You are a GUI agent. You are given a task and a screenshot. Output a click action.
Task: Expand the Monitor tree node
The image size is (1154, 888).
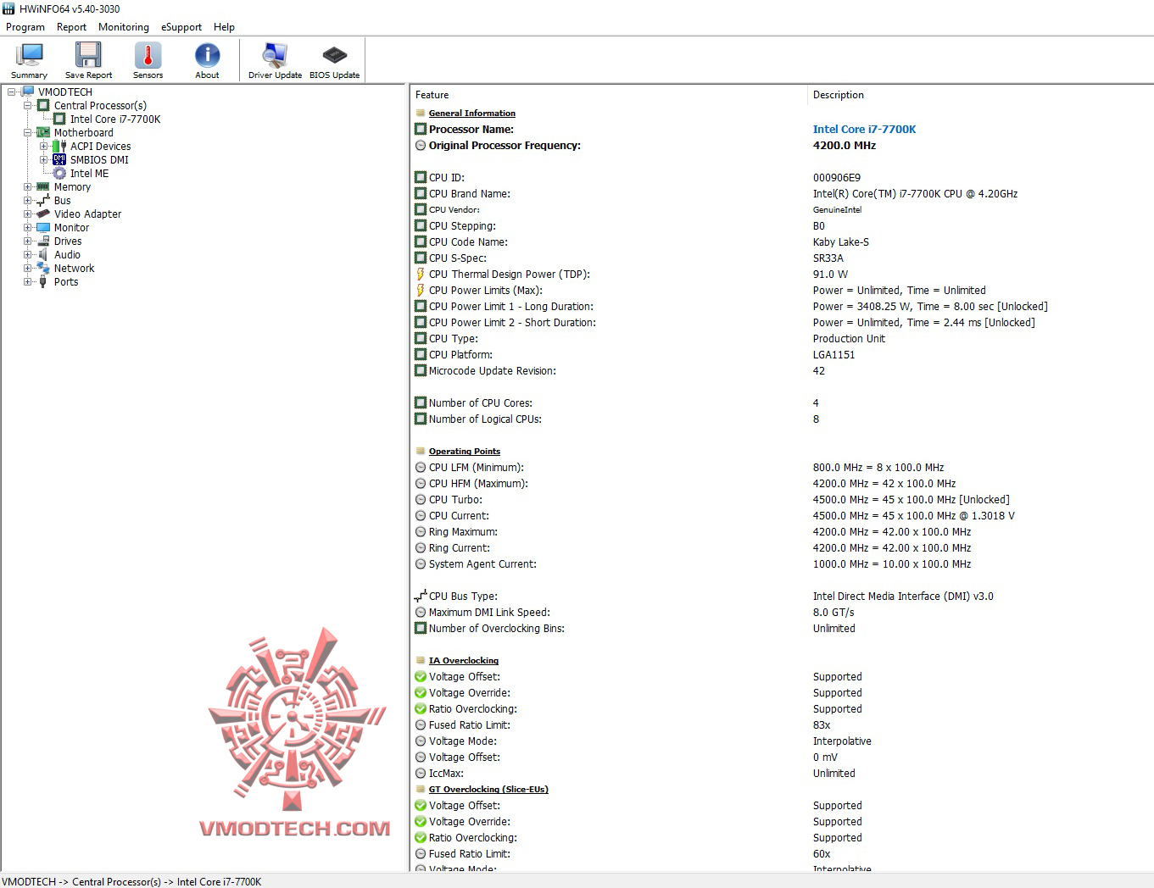[x=27, y=227]
